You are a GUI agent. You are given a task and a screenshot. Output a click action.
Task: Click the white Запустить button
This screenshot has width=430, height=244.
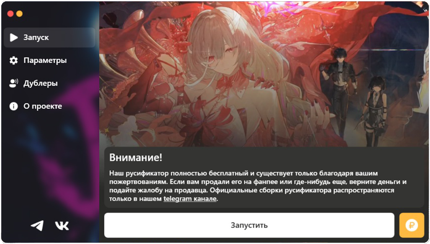click(x=249, y=225)
